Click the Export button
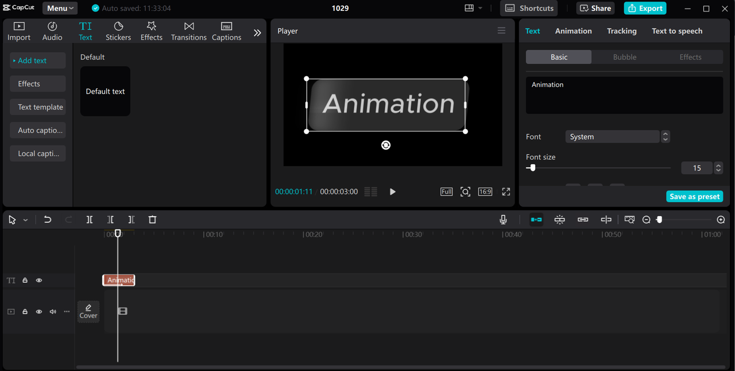Image resolution: width=735 pixels, height=371 pixels. (645, 8)
